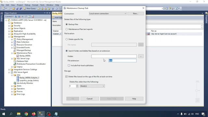Click the Save icon in the toolbar
This screenshot has width=208, height=117.
point(17,9)
